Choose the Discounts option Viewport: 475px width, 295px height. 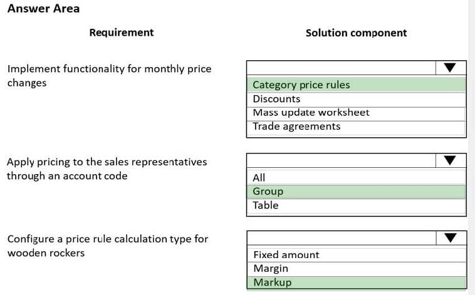(x=356, y=99)
